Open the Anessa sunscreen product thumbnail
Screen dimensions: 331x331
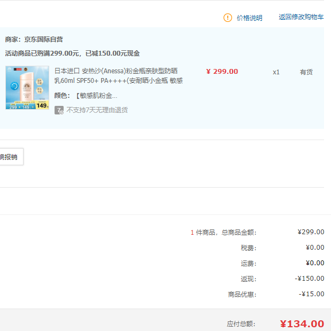tap(27, 88)
